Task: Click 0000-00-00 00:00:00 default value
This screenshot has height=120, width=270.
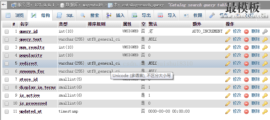Action: [169, 111]
